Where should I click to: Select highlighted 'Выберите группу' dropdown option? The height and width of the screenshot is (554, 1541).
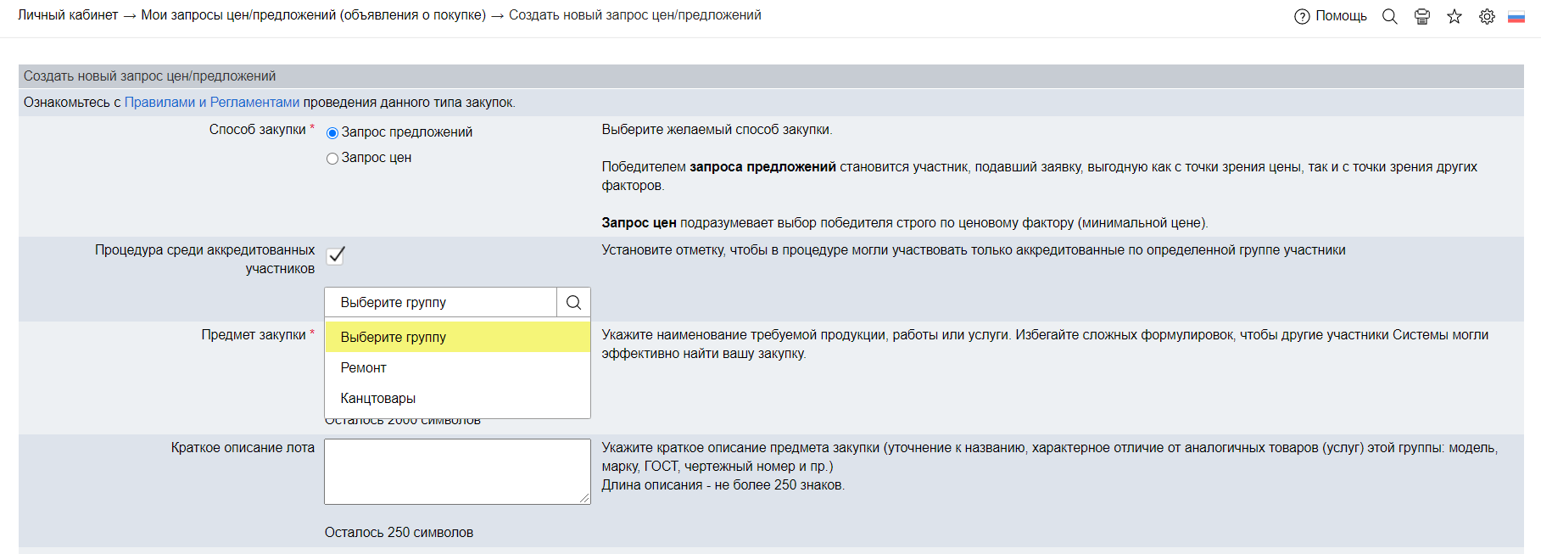(394, 337)
